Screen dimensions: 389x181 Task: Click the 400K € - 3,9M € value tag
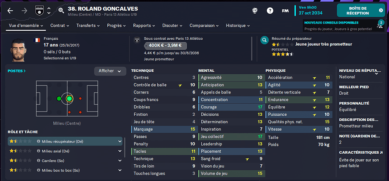pyautogui.click(x=165, y=46)
